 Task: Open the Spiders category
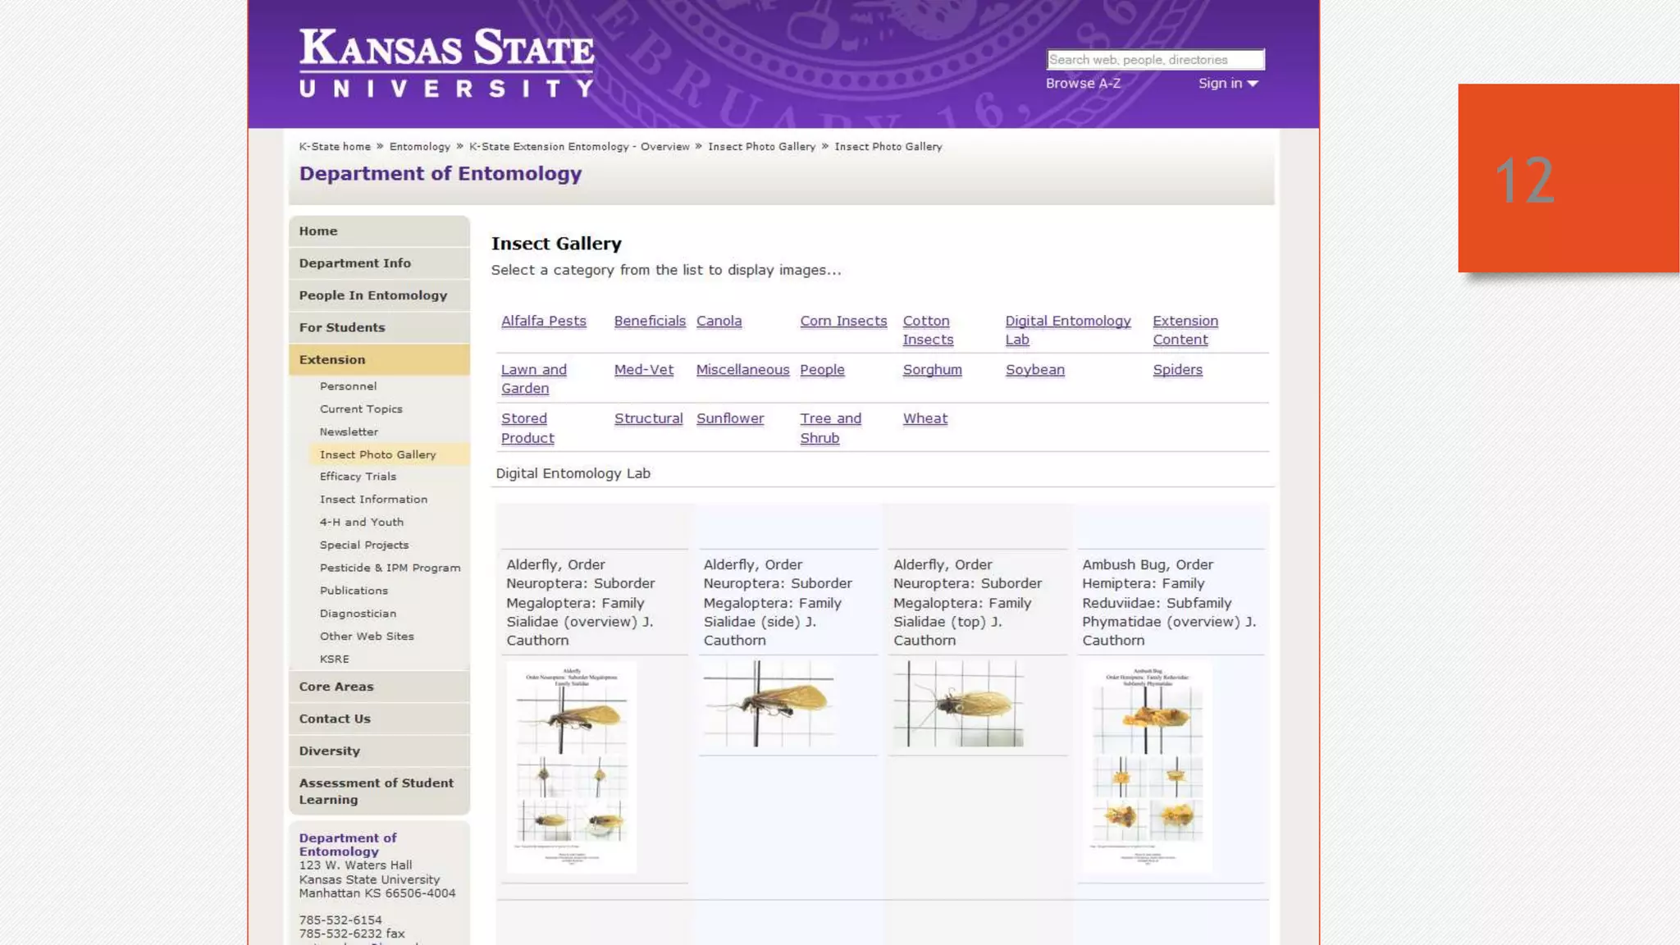(x=1177, y=370)
